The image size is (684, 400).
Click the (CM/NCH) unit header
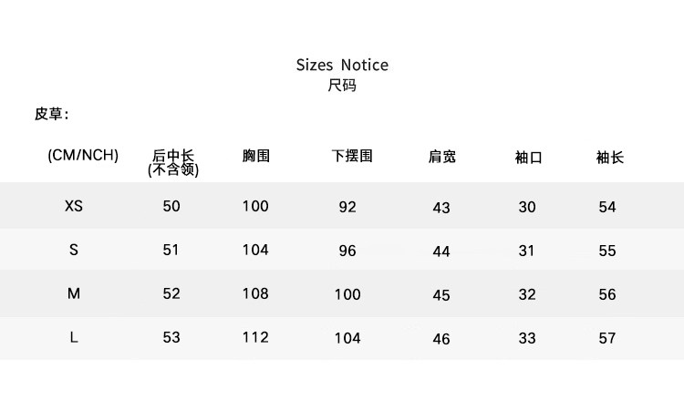coord(83,155)
